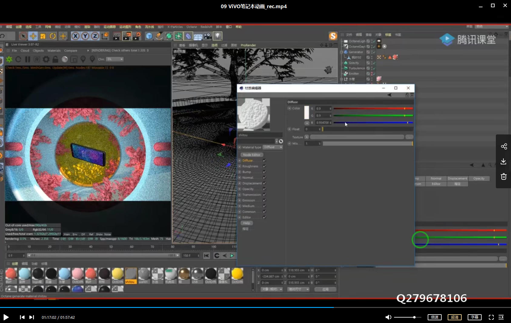Viewport: 511px width, 323px height.
Task: Click the Node Editor button
Action: 252,155
